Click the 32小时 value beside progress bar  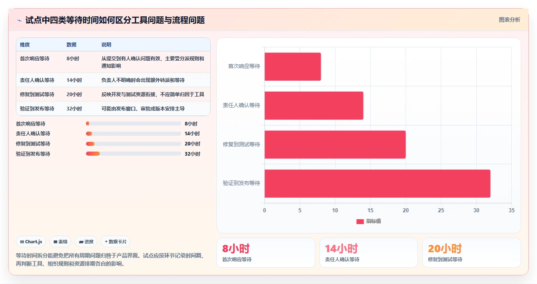coord(192,154)
